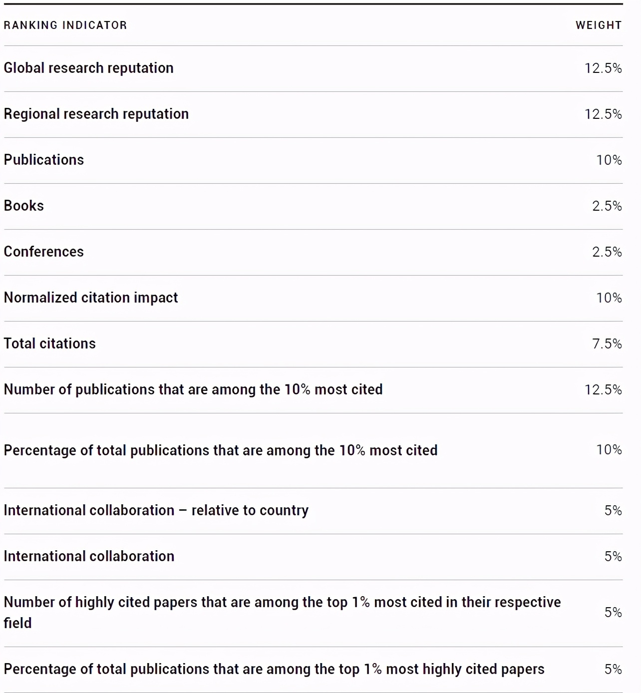Select the Global research reputation row label
This screenshot has width=641, height=693.
(x=89, y=68)
